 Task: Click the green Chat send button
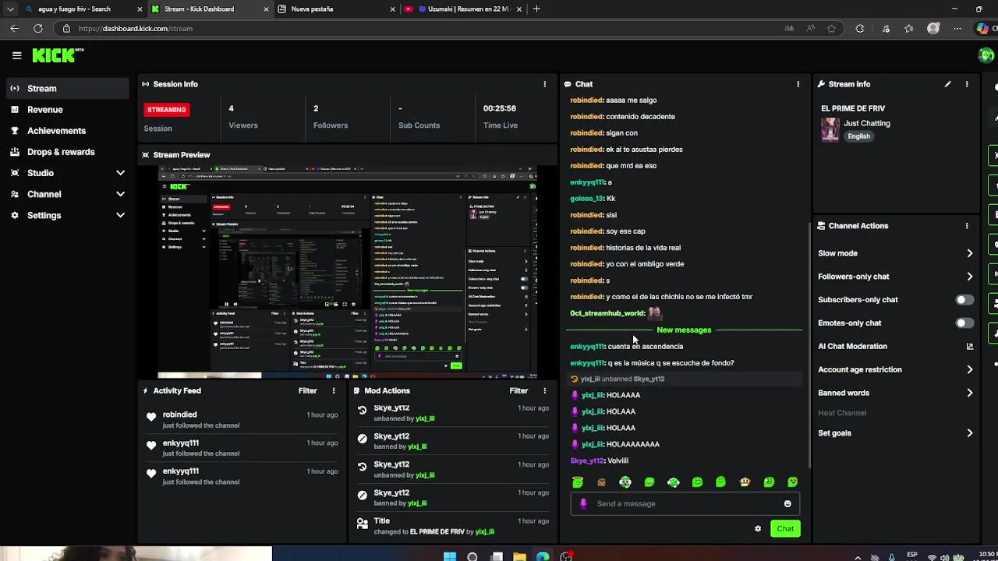[x=785, y=529]
